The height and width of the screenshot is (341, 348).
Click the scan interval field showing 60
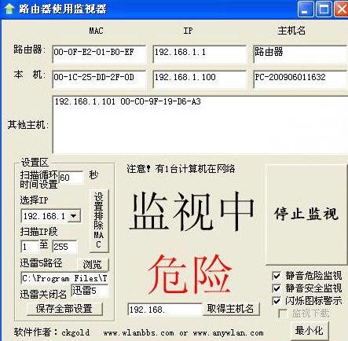[x=71, y=178]
